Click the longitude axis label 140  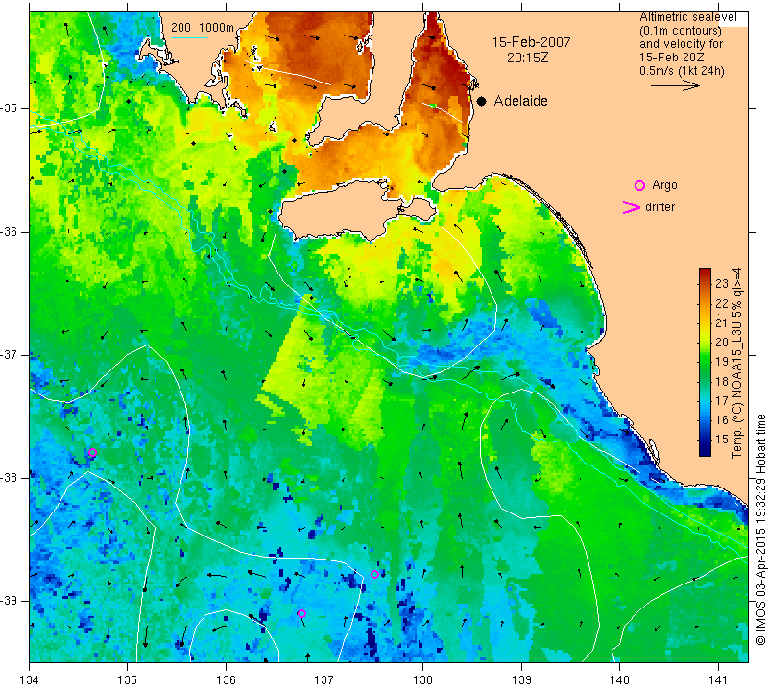click(x=619, y=679)
